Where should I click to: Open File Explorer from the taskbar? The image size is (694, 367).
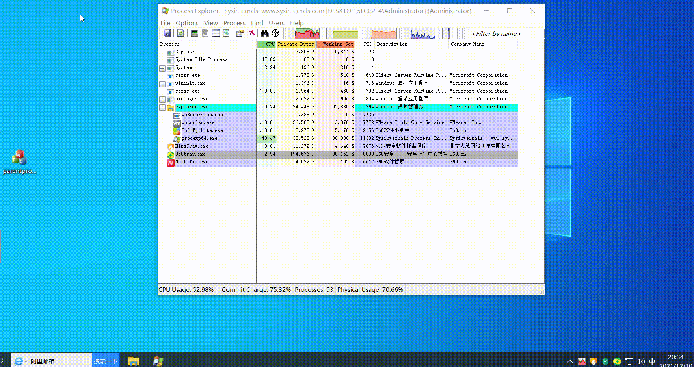pyautogui.click(x=134, y=361)
